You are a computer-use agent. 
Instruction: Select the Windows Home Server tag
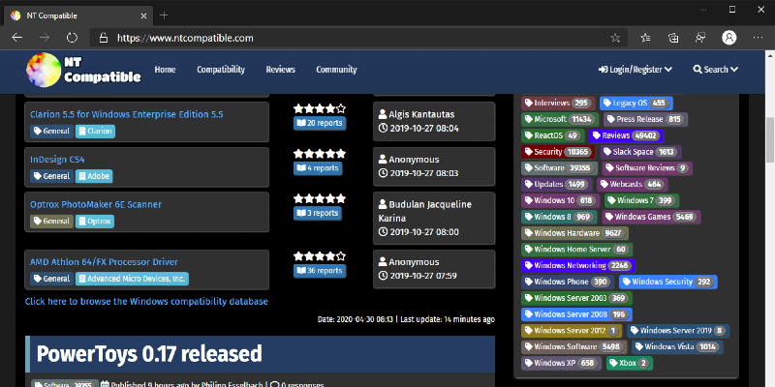576,250
